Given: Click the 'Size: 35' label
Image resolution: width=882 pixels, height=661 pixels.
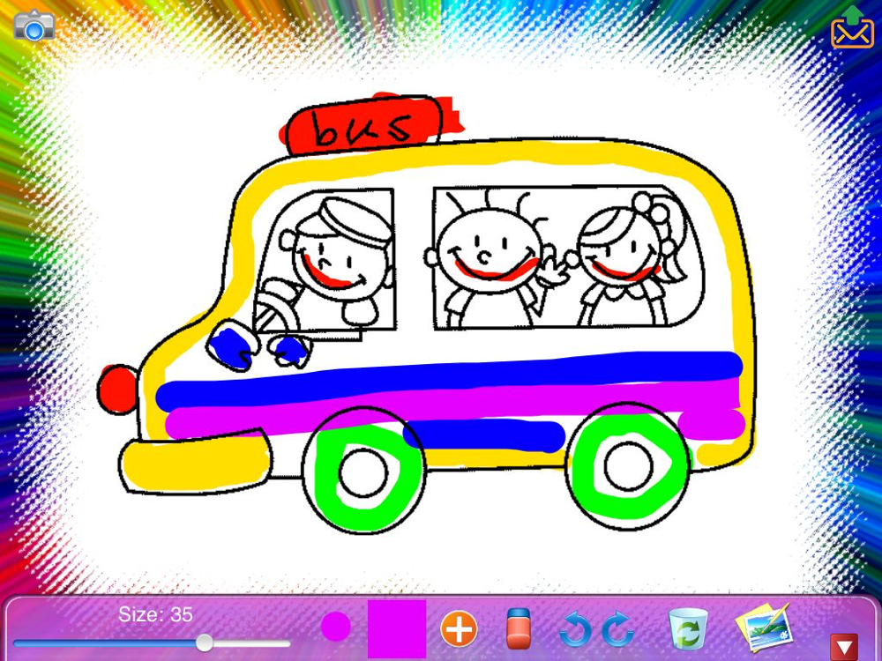Looking at the screenshot, I should (155, 614).
